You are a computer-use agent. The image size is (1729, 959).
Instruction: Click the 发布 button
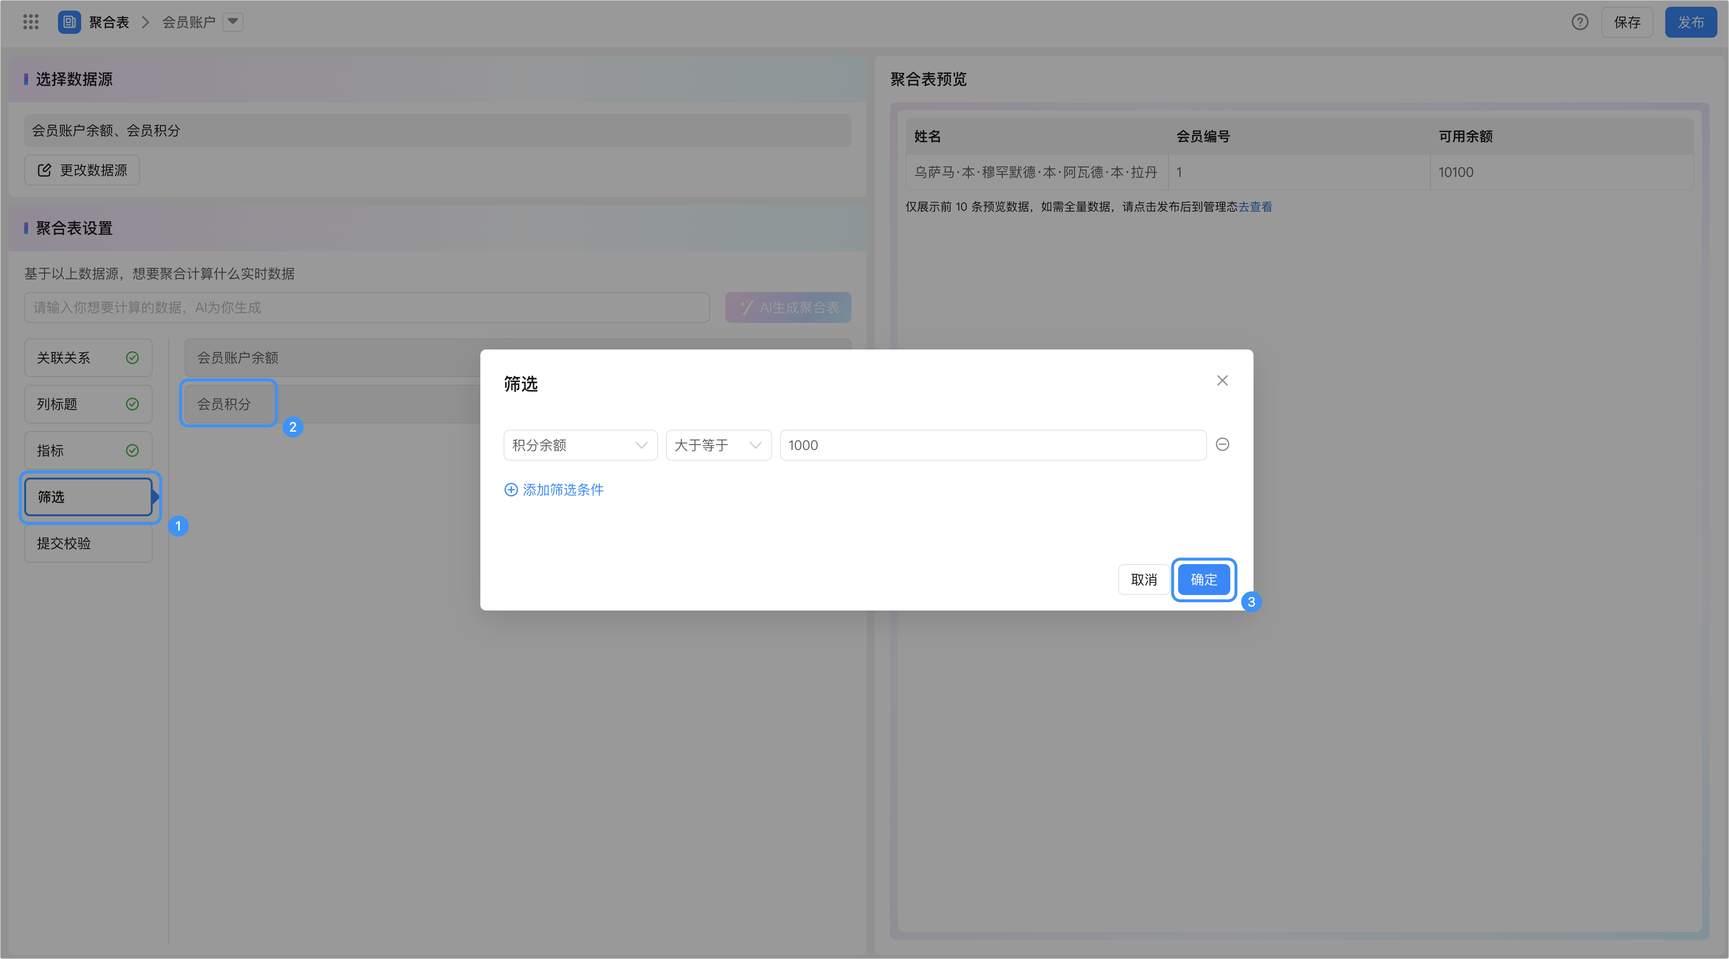(1691, 22)
